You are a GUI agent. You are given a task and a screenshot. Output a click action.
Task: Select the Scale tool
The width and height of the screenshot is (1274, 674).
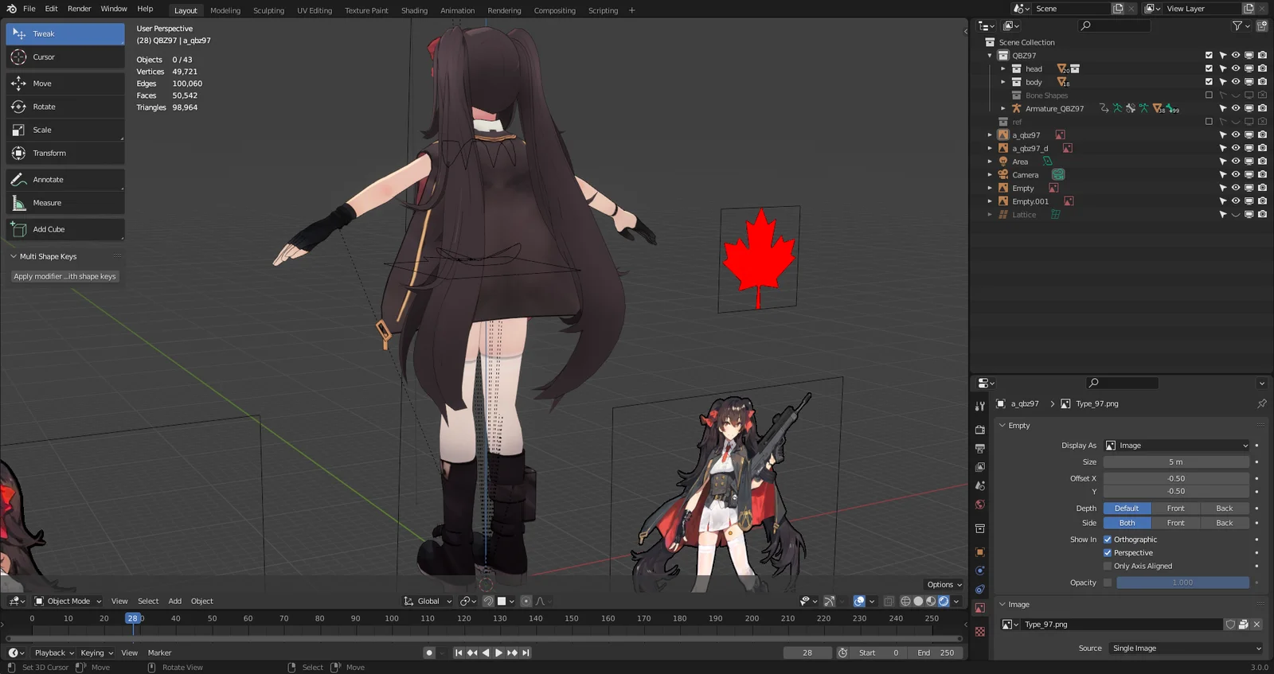pos(65,130)
